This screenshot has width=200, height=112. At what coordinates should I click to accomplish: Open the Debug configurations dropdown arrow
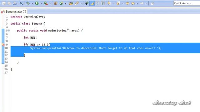click(32, 3)
